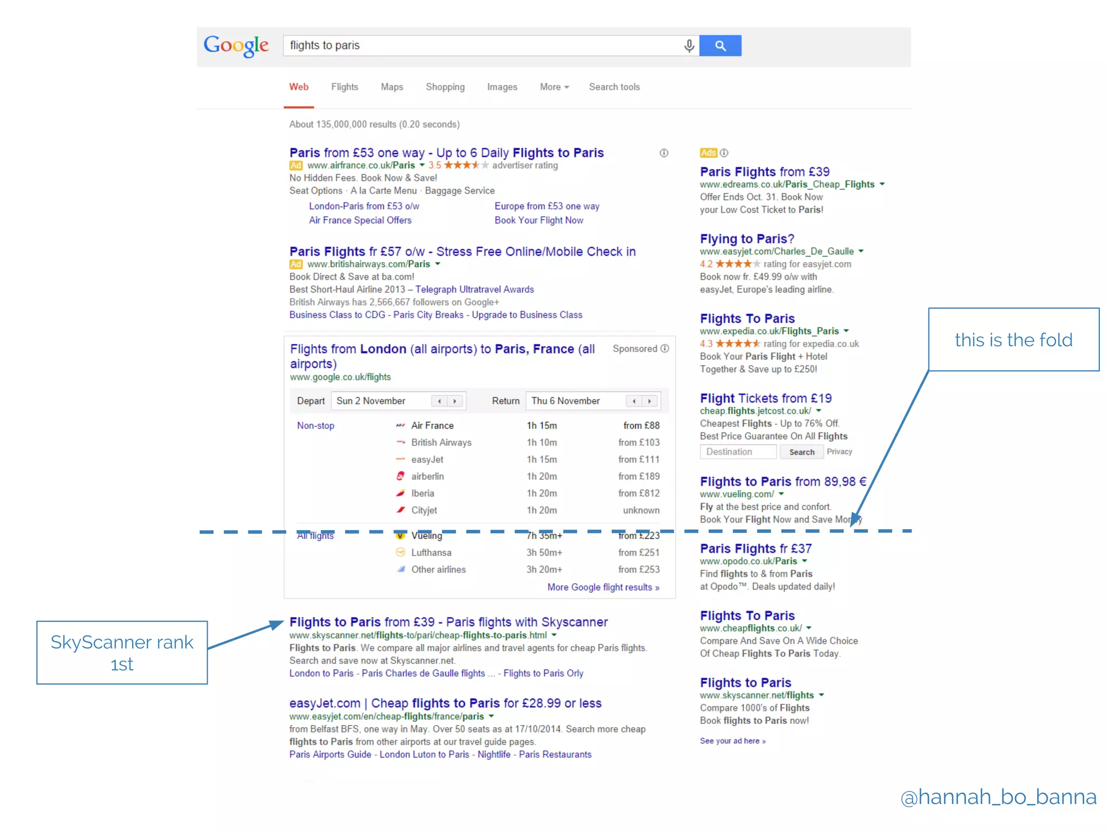Click info icon next to Sponsored label
Viewport: 1108px width, 831px height.
coord(665,348)
